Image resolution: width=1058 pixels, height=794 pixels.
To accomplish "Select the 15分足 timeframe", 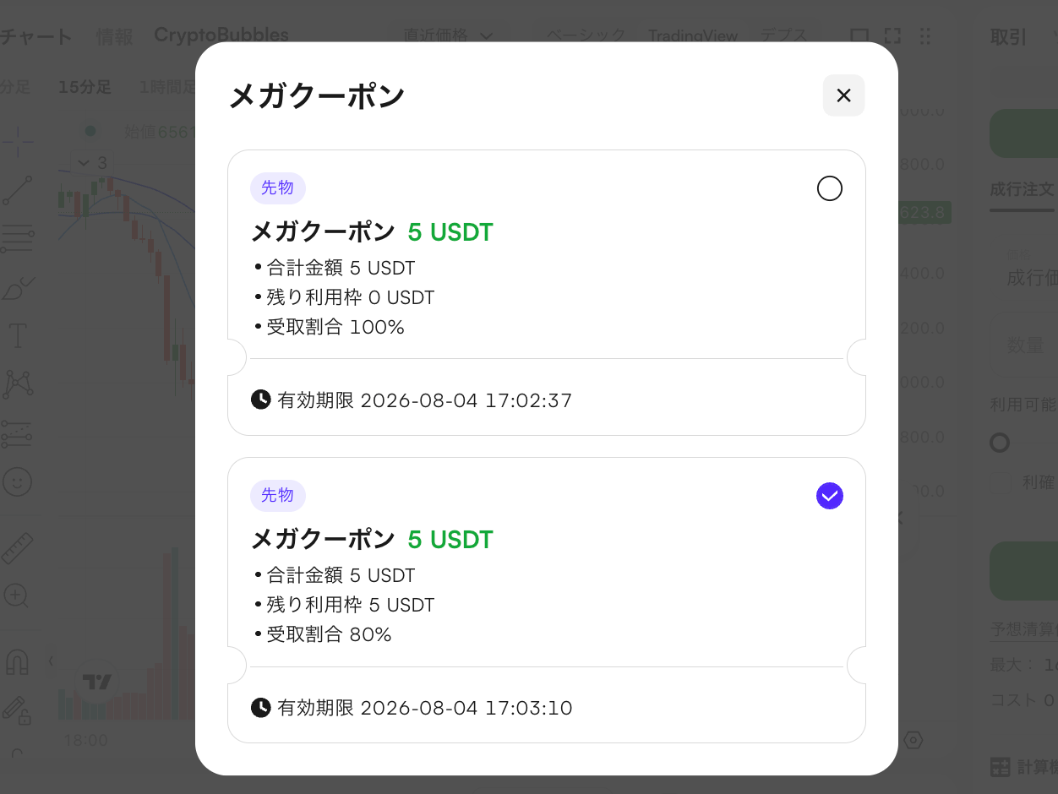I will pyautogui.click(x=85, y=87).
